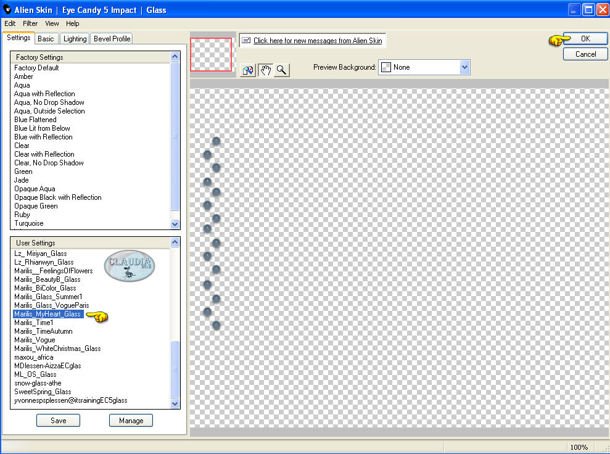Click the Alien Skin messages envelope icon
Screen dimensions: 610x454
pos(246,40)
